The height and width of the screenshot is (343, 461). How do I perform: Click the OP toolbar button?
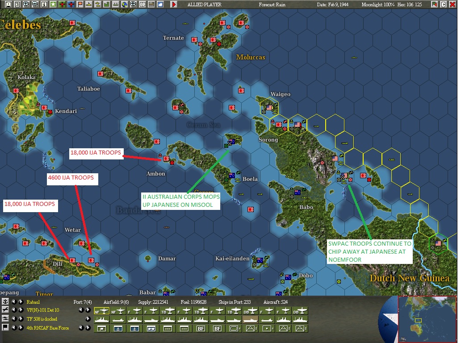click(x=142, y=4)
